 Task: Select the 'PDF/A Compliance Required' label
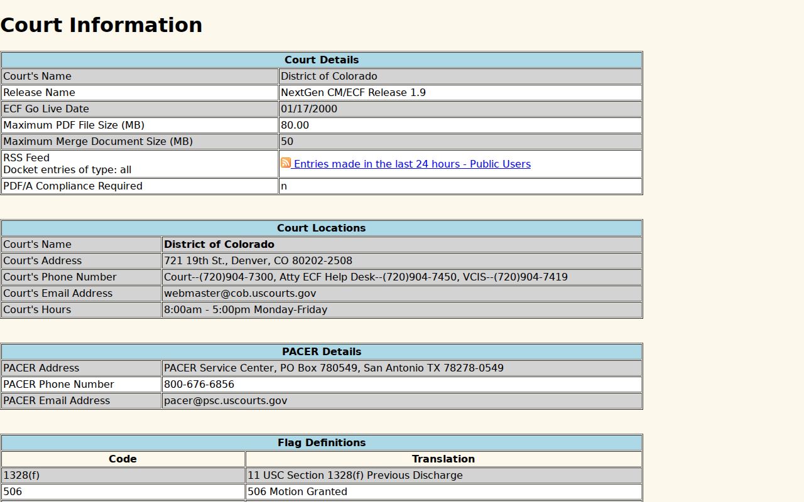(73, 186)
